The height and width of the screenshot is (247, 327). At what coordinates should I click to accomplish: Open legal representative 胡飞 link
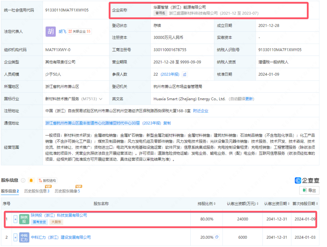62,32
